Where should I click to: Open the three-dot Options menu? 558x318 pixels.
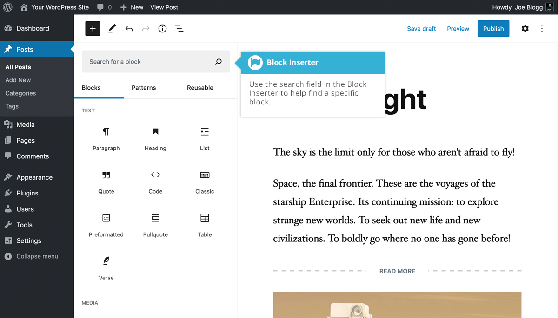(542, 29)
